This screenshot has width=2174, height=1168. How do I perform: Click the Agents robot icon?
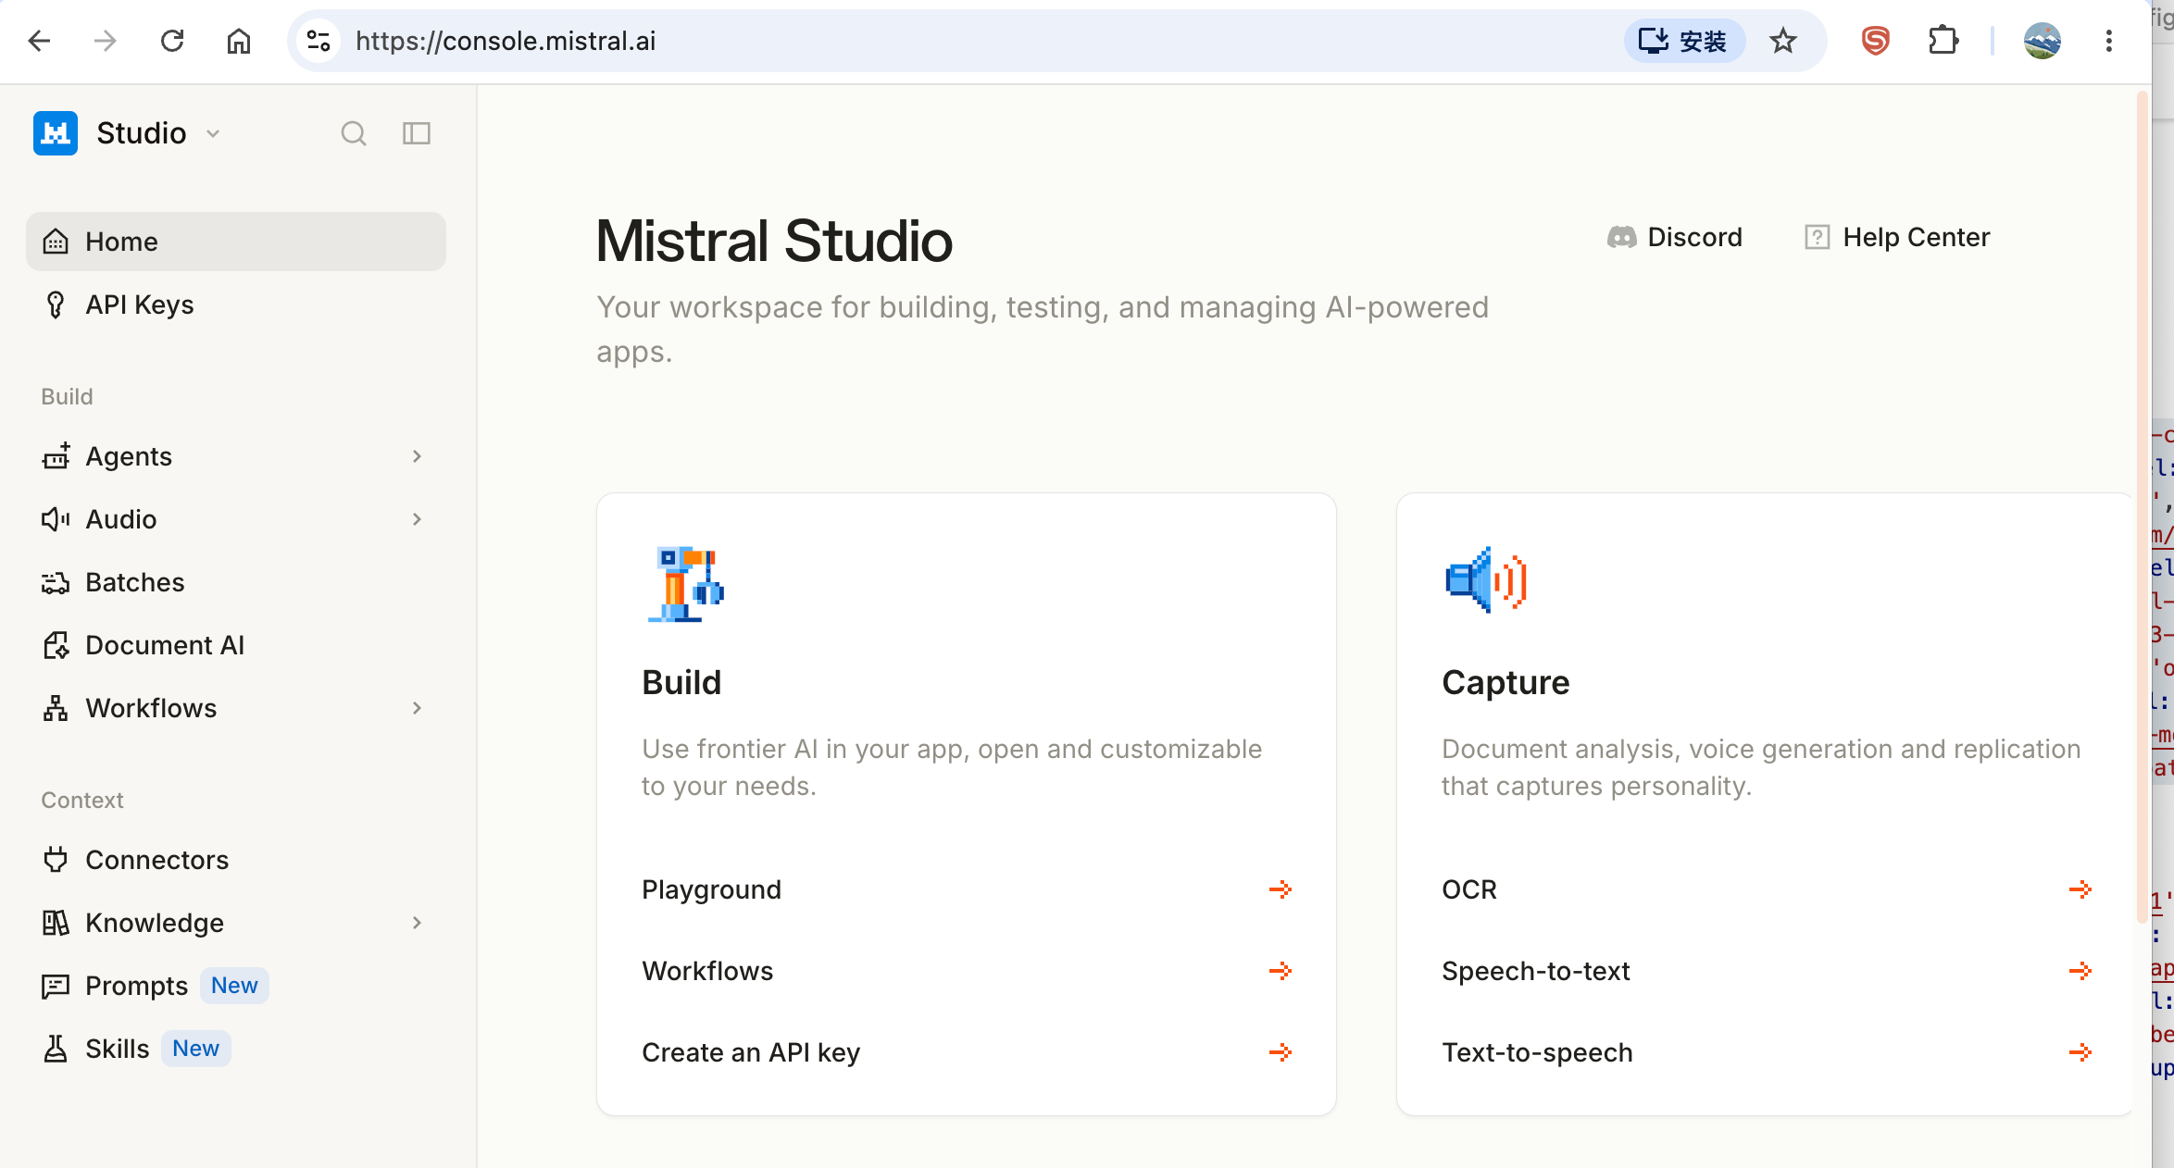56,456
